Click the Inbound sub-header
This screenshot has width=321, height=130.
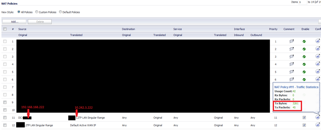tap(239, 35)
